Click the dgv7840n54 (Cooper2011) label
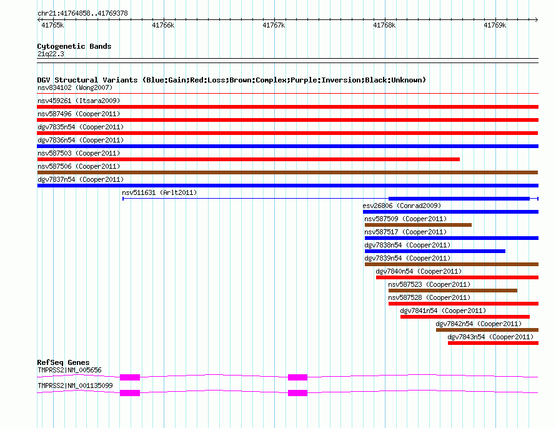 click(x=419, y=271)
